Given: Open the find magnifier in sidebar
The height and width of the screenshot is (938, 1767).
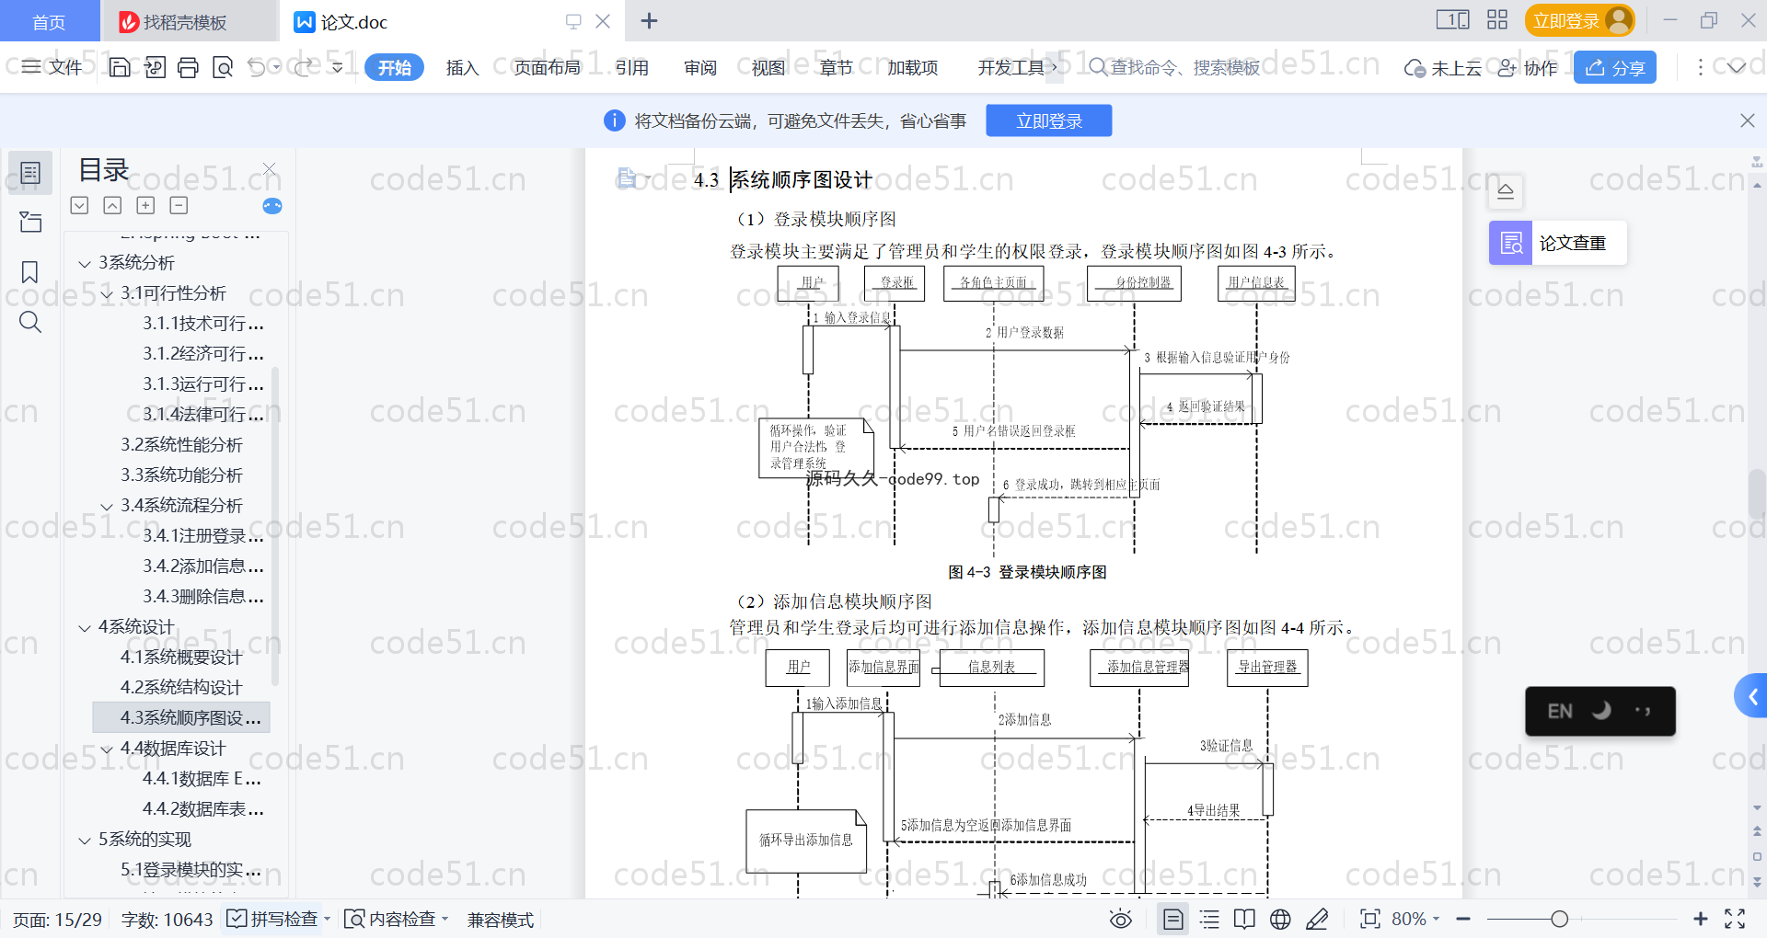Looking at the screenshot, I should [30, 322].
